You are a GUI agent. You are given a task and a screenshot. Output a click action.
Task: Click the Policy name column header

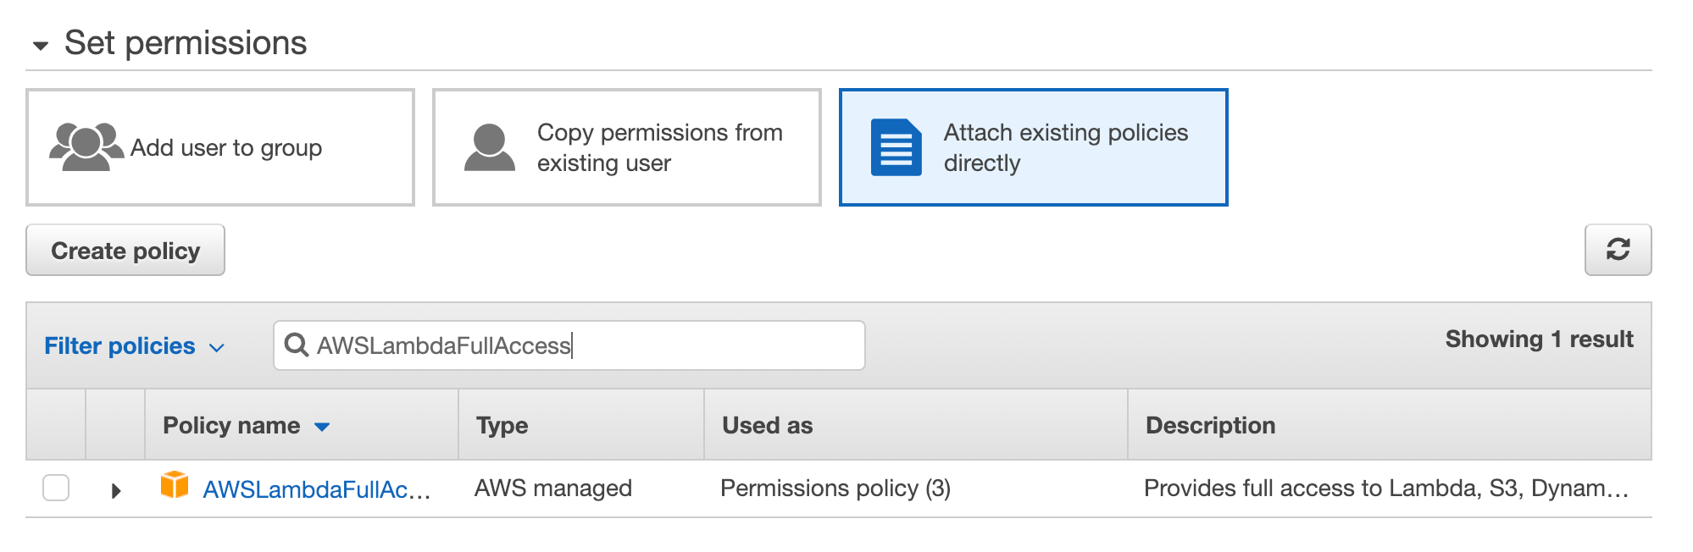tap(230, 426)
